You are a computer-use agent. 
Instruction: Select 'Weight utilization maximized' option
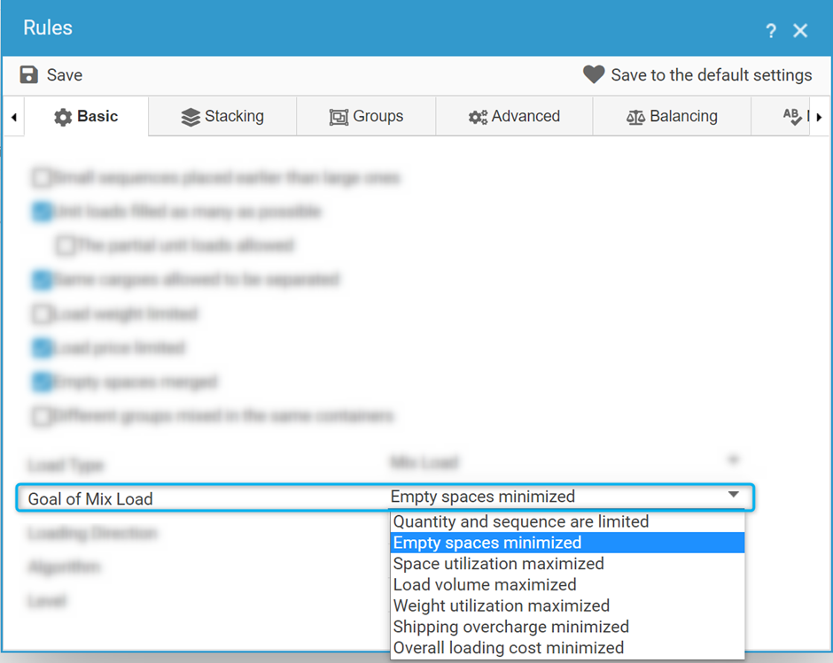click(x=567, y=605)
